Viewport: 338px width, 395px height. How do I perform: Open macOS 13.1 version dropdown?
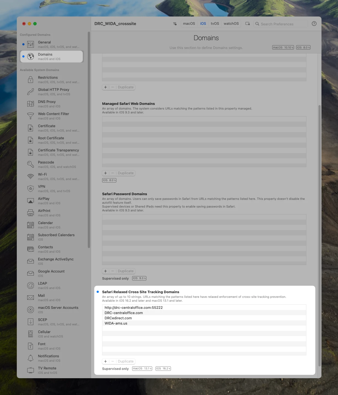[x=142, y=369]
